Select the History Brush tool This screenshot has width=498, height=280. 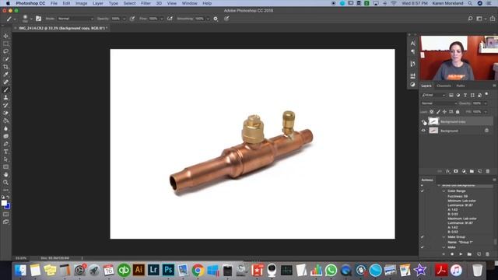pos(5,105)
